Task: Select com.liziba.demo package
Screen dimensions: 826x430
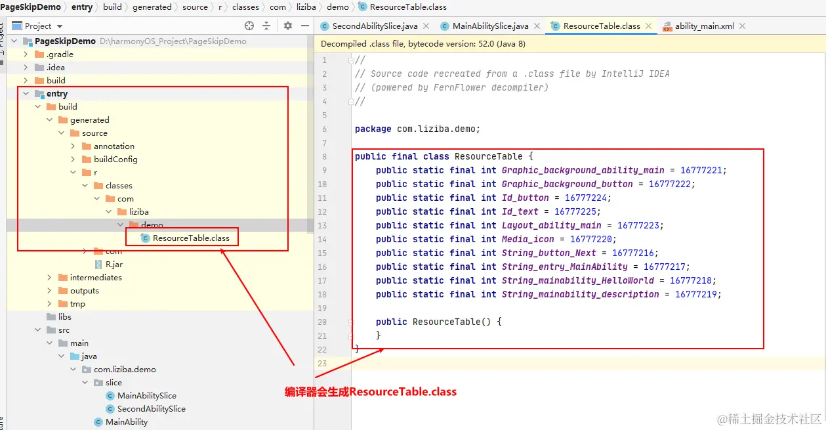Action: (x=125, y=370)
